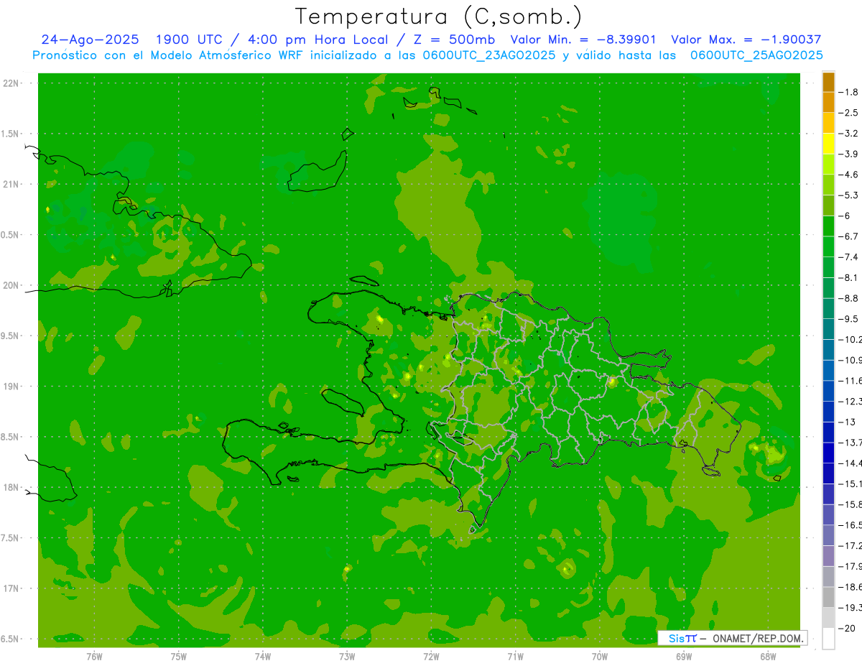Pick the yellow swatch between -3.2 and -3.9

point(828,144)
